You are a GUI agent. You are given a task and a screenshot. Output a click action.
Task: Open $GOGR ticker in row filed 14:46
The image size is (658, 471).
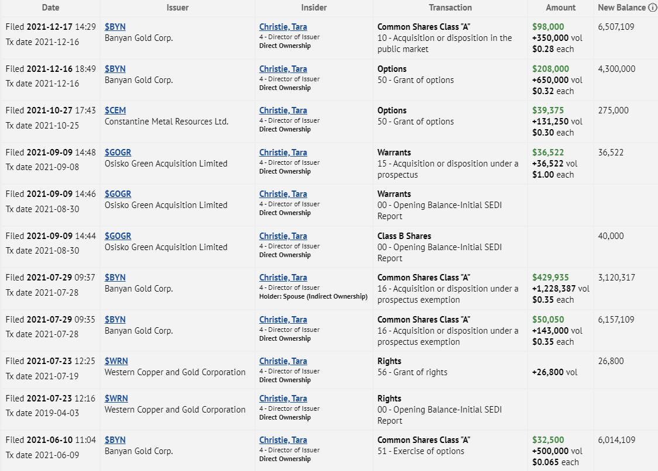pyautogui.click(x=118, y=194)
